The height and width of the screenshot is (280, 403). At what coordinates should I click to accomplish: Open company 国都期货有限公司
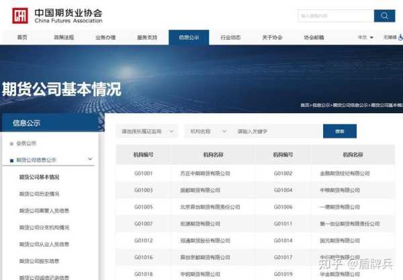[200, 190]
